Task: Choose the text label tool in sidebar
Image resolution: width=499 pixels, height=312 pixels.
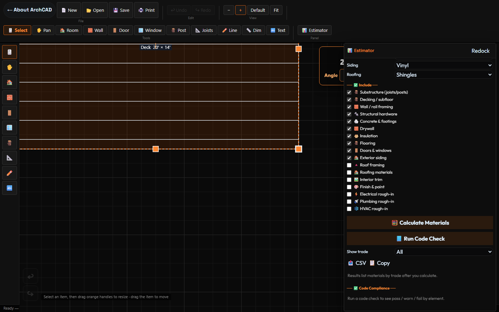Action: pyautogui.click(x=9, y=188)
